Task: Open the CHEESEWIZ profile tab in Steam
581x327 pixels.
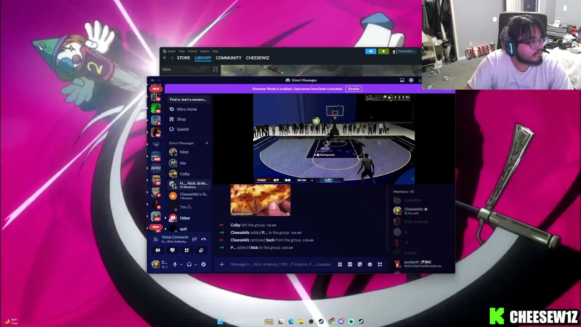Action: coord(257,58)
